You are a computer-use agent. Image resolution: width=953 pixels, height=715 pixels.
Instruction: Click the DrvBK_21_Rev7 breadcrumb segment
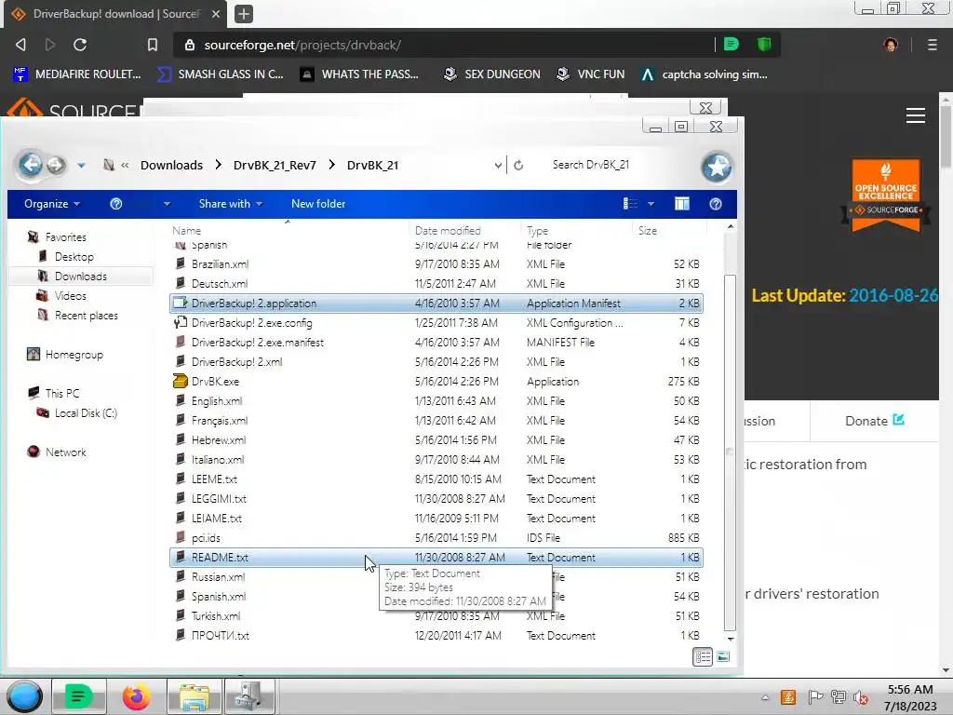click(x=275, y=166)
